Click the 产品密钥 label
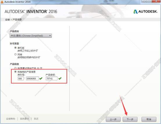 pyautogui.click(x=51, y=75)
